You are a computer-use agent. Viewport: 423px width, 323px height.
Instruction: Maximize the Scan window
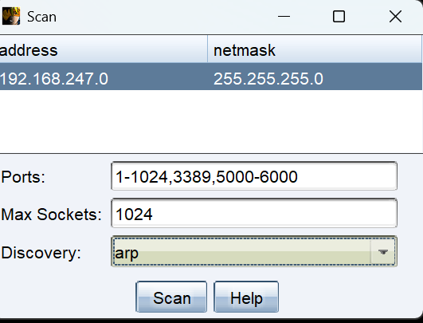tap(339, 17)
